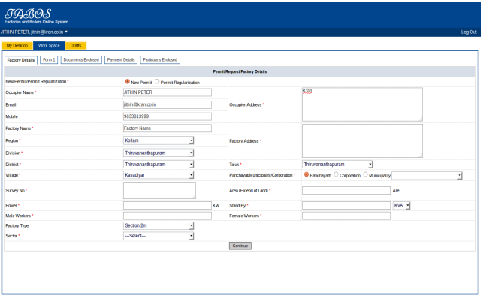Go to the Drafts tab
This screenshot has width=483, height=296.
[x=76, y=46]
